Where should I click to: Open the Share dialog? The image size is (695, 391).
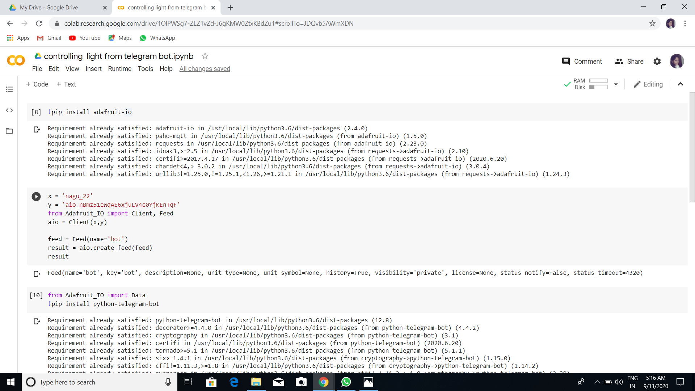coord(629,61)
